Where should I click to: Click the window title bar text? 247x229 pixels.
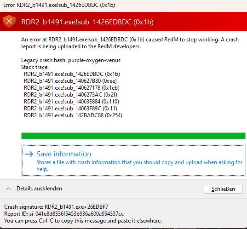click(x=59, y=5)
